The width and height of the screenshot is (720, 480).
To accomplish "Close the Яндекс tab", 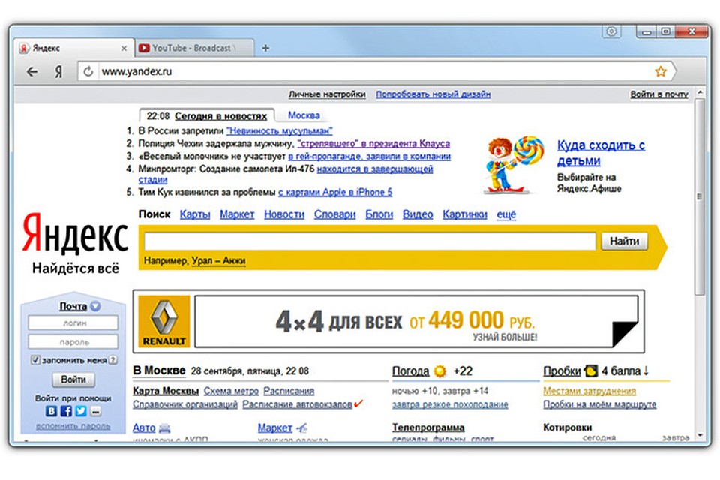I will [124, 48].
